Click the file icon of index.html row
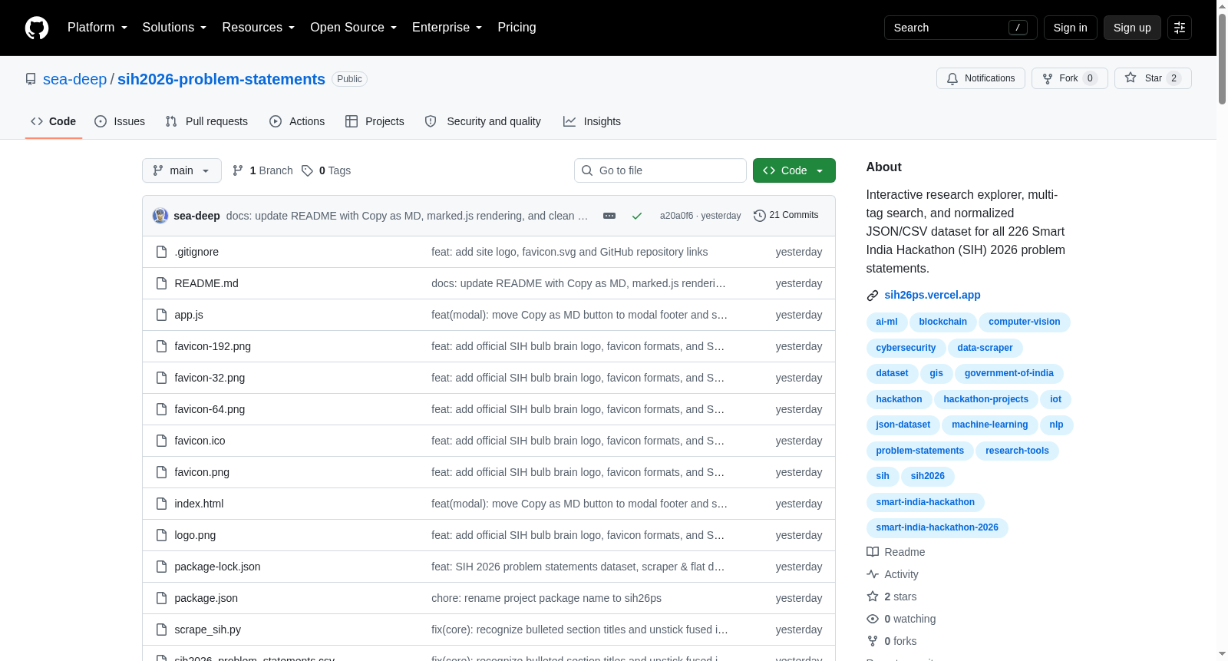The image size is (1228, 661). [161, 504]
